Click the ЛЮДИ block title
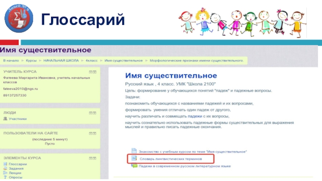Screen dimensions: 322x181 click(10, 113)
